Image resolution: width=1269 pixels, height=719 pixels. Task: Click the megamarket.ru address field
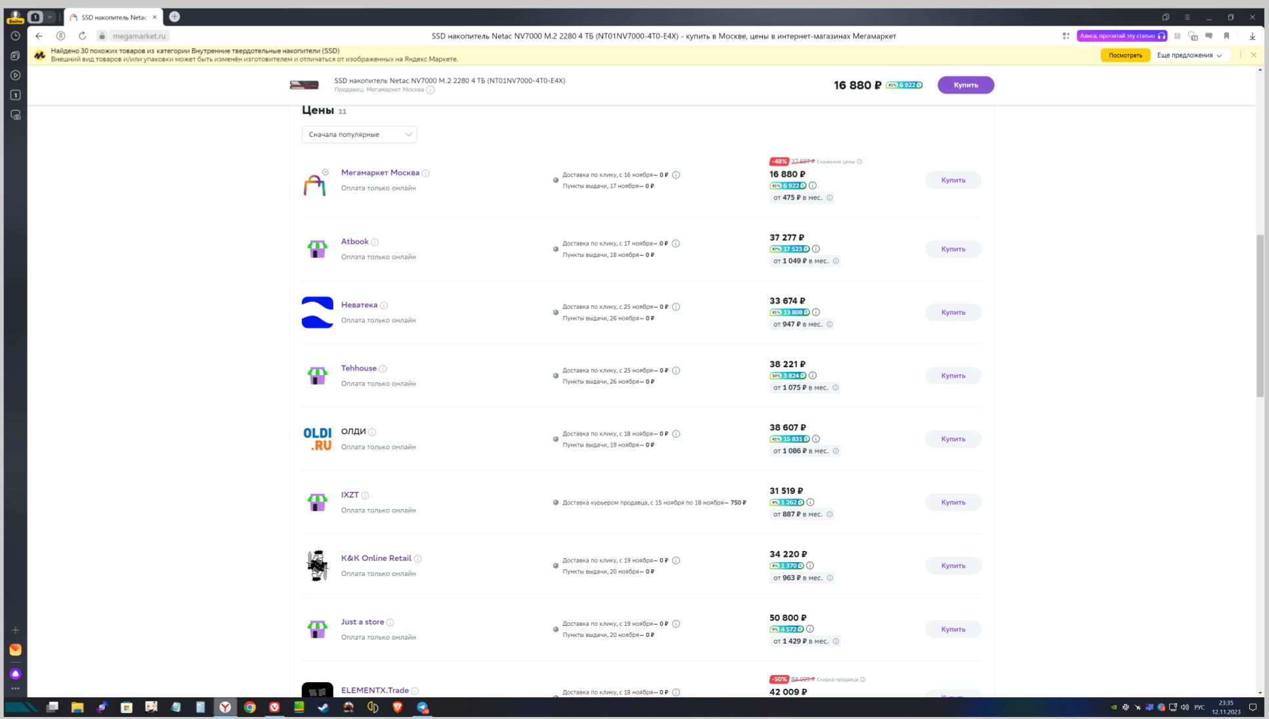pyautogui.click(x=139, y=36)
